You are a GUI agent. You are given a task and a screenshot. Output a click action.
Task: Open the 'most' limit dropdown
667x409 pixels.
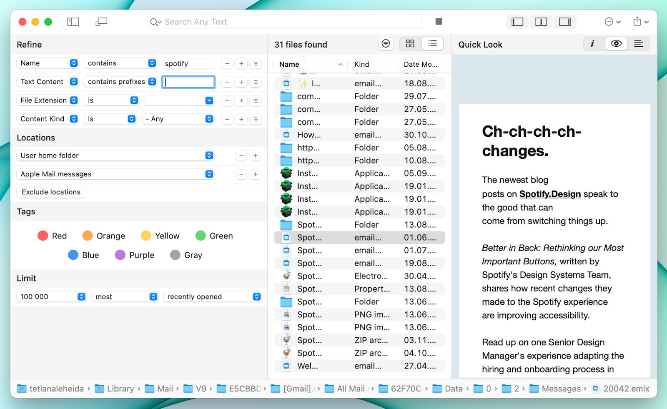pos(125,296)
